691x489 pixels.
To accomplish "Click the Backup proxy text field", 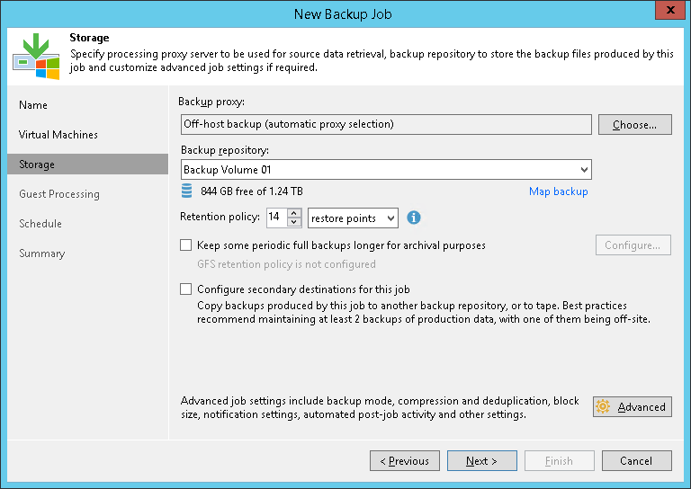I will coord(385,124).
